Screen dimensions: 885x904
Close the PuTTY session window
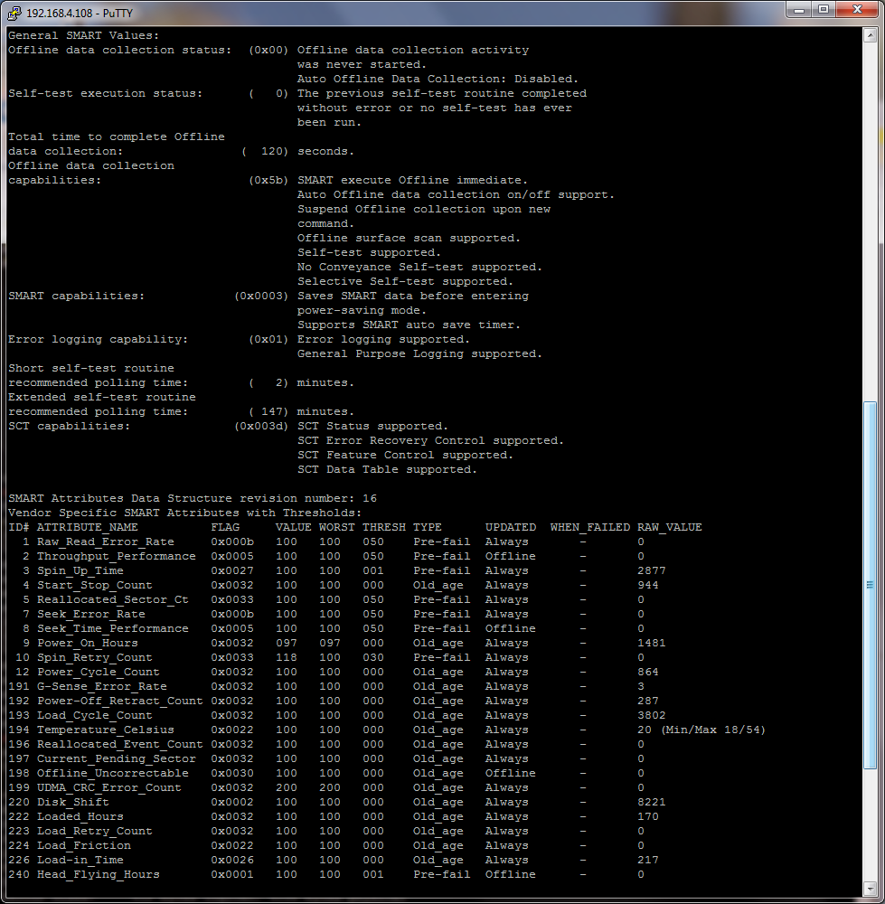pos(857,9)
